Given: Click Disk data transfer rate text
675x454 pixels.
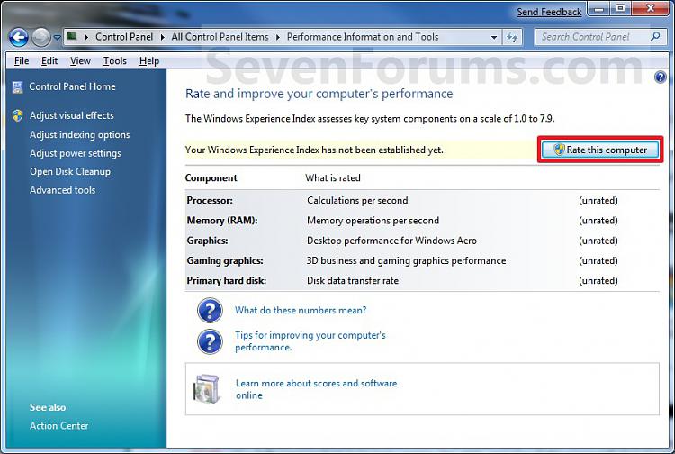Looking at the screenshot, I should point(353,281).
